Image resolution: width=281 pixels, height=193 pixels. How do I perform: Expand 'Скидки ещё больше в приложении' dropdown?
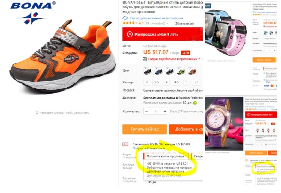coord(199,59)
